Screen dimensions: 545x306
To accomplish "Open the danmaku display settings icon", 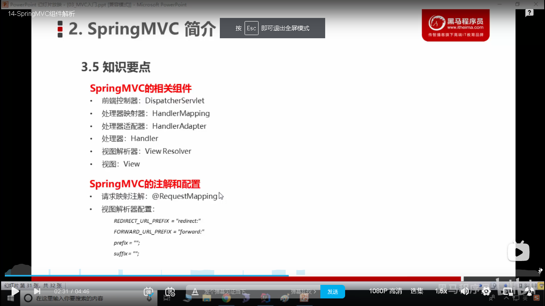I will (170, 292).
